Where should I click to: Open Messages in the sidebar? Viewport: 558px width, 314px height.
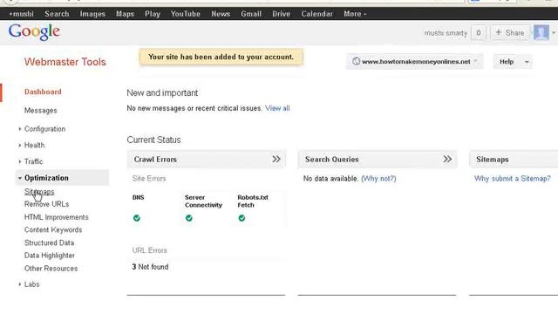[x=41, y=111]
